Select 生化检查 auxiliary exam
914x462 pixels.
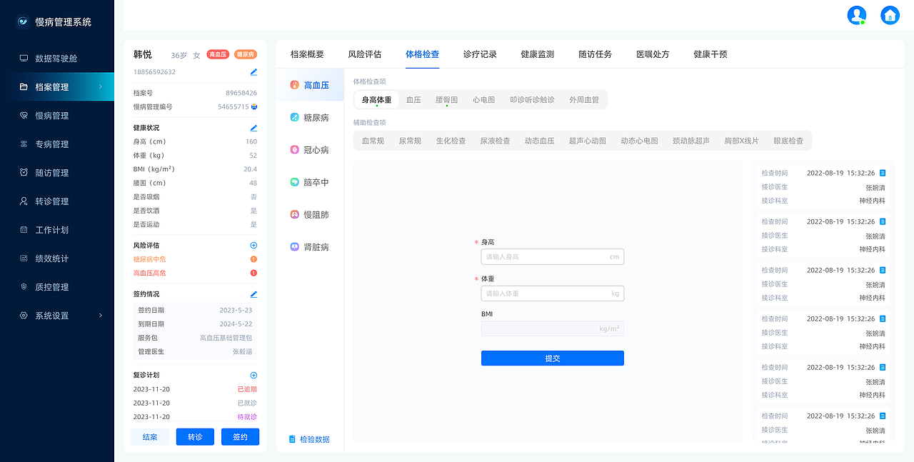[x=451, y=141]
